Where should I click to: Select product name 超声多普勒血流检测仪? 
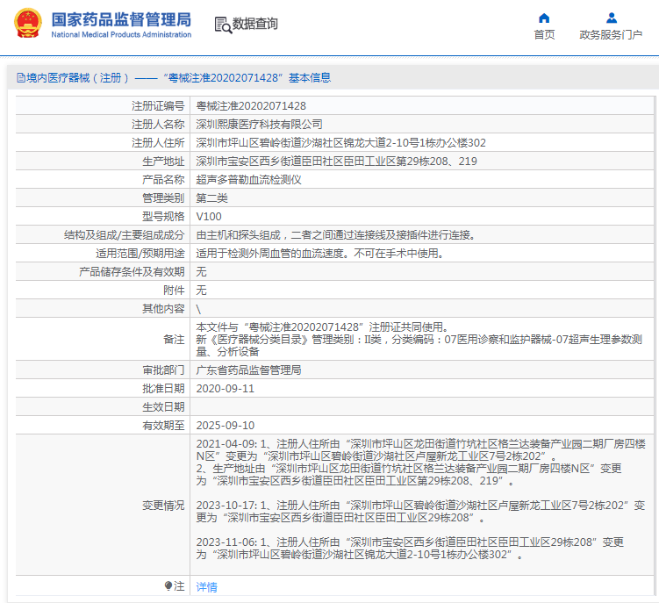click(x=248, y=180)
